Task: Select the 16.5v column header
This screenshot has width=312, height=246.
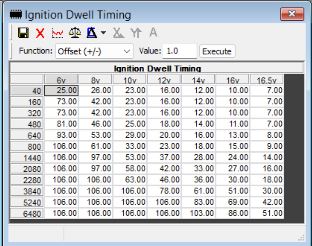Action: pos(267,80)
